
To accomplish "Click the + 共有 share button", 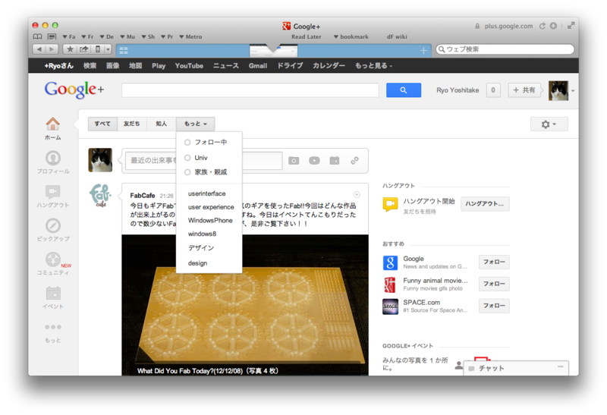I will (x=524, y=90).
